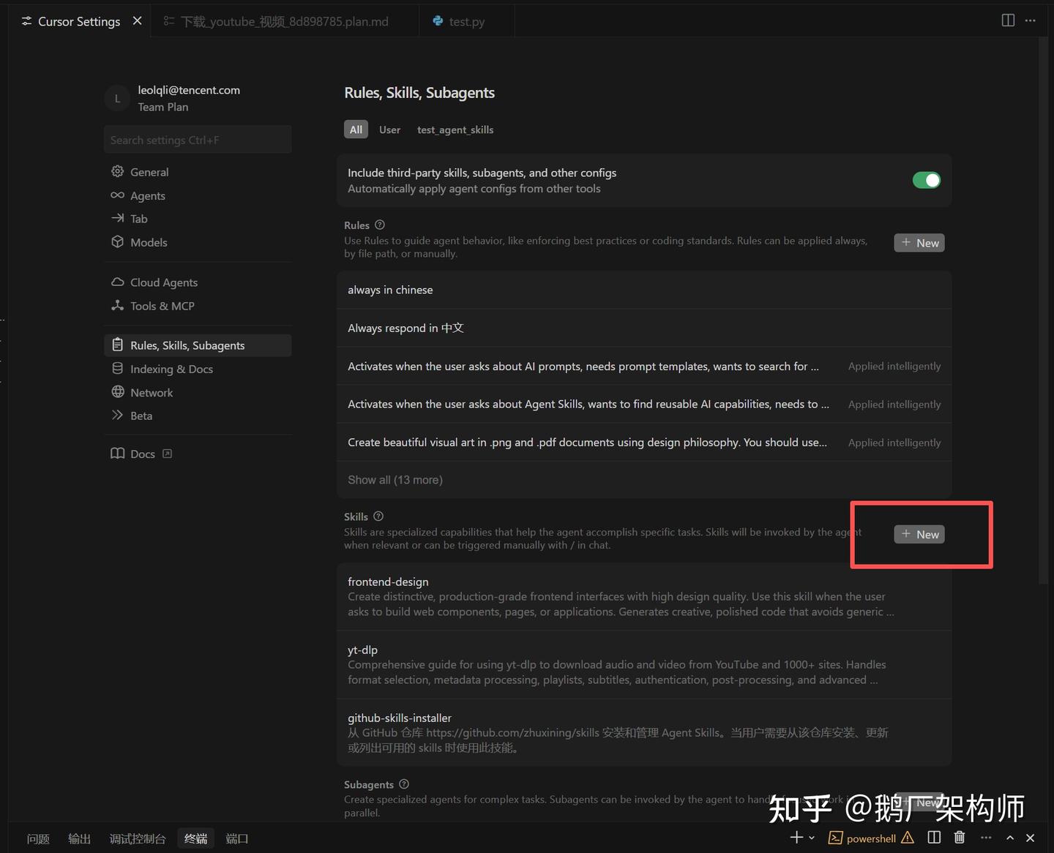This screenshot has height=853, width=1054.
Task: Switch to the 调试控制台 panel tab
Action: coord(138,838)
